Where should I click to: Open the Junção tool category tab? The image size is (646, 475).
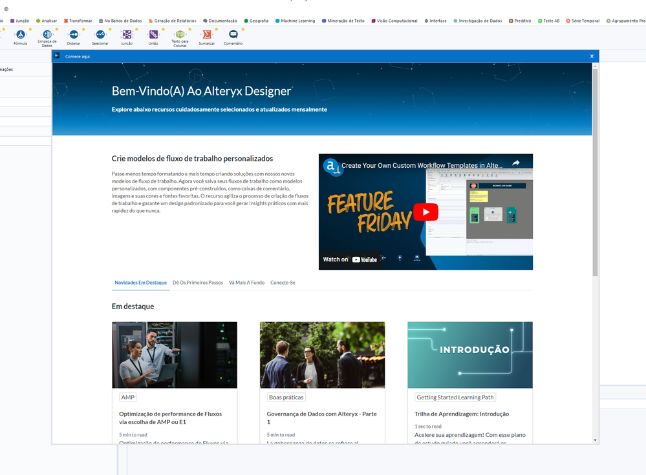20,21
